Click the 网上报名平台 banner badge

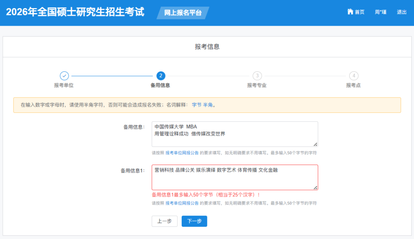coord(182,13)
